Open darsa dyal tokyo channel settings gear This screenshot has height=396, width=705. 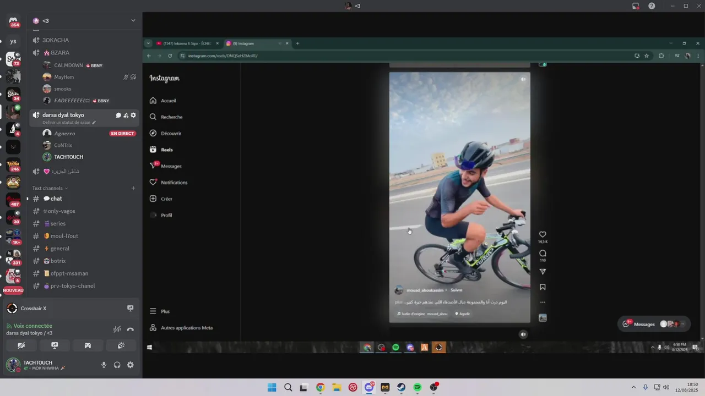(133, 116)
